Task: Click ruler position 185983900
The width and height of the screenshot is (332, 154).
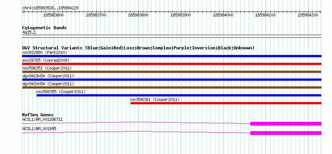Action: tap(181, 15)
